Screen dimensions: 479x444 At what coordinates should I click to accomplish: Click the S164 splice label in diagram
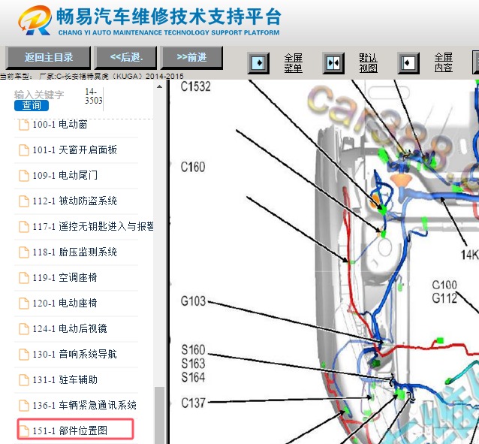tap(193, 377)
